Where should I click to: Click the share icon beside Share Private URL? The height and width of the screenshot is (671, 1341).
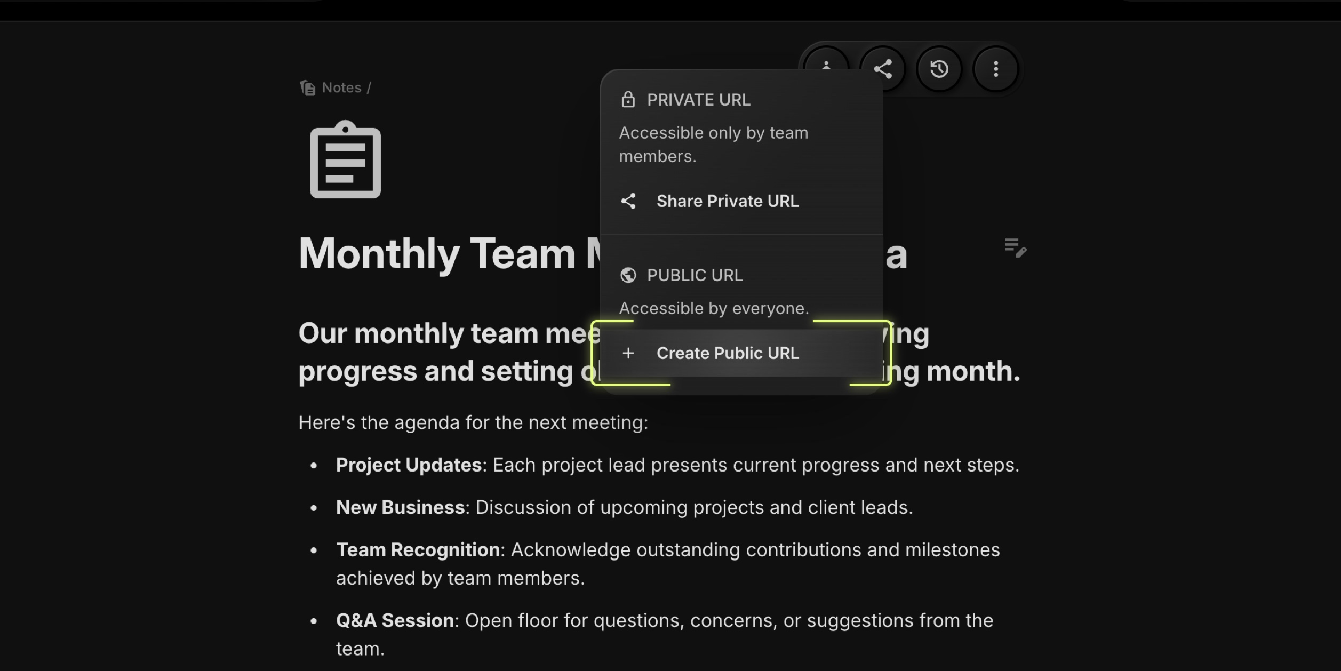(628, 201)
